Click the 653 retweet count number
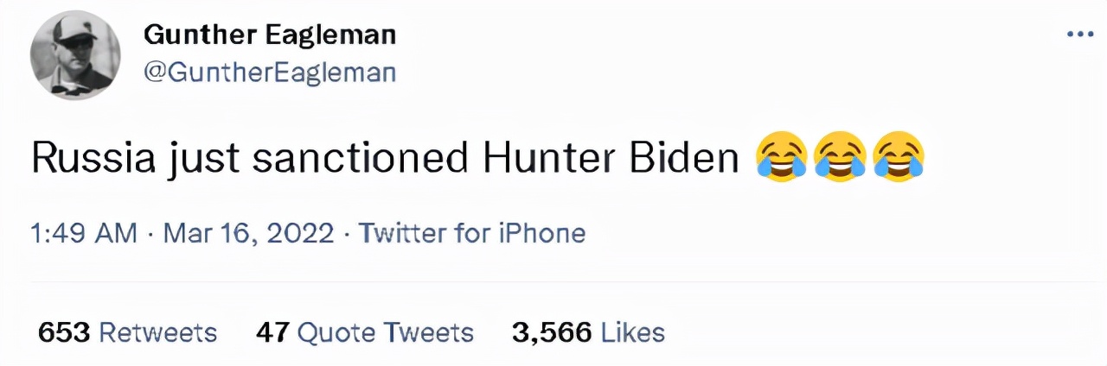Viewport: 1107px width, 366px height. (63, 332)
